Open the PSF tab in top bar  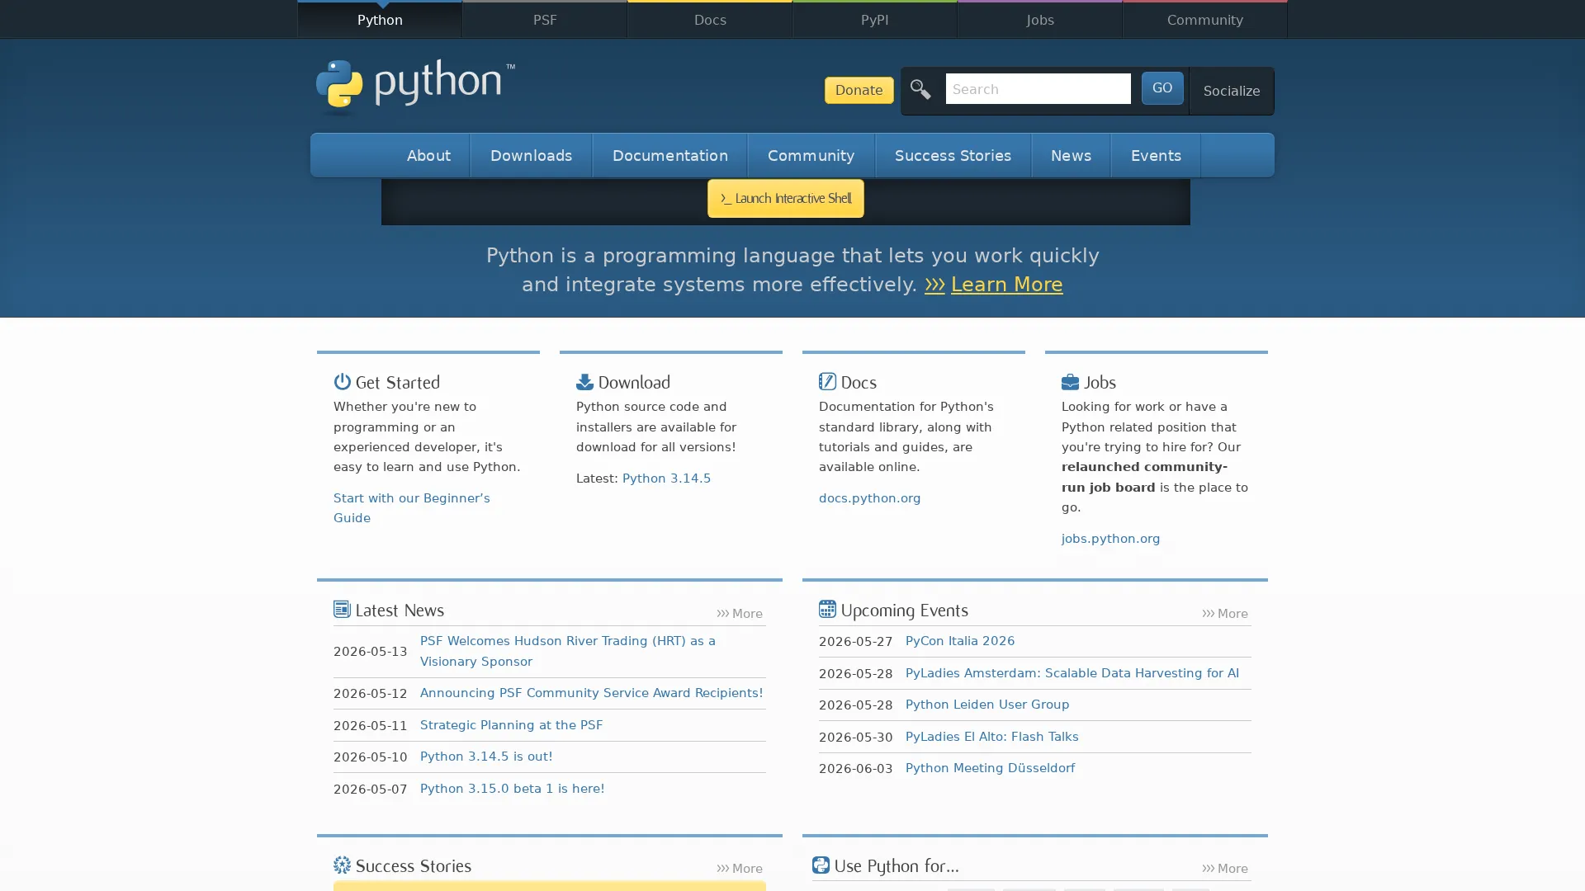tap(545, 20)
